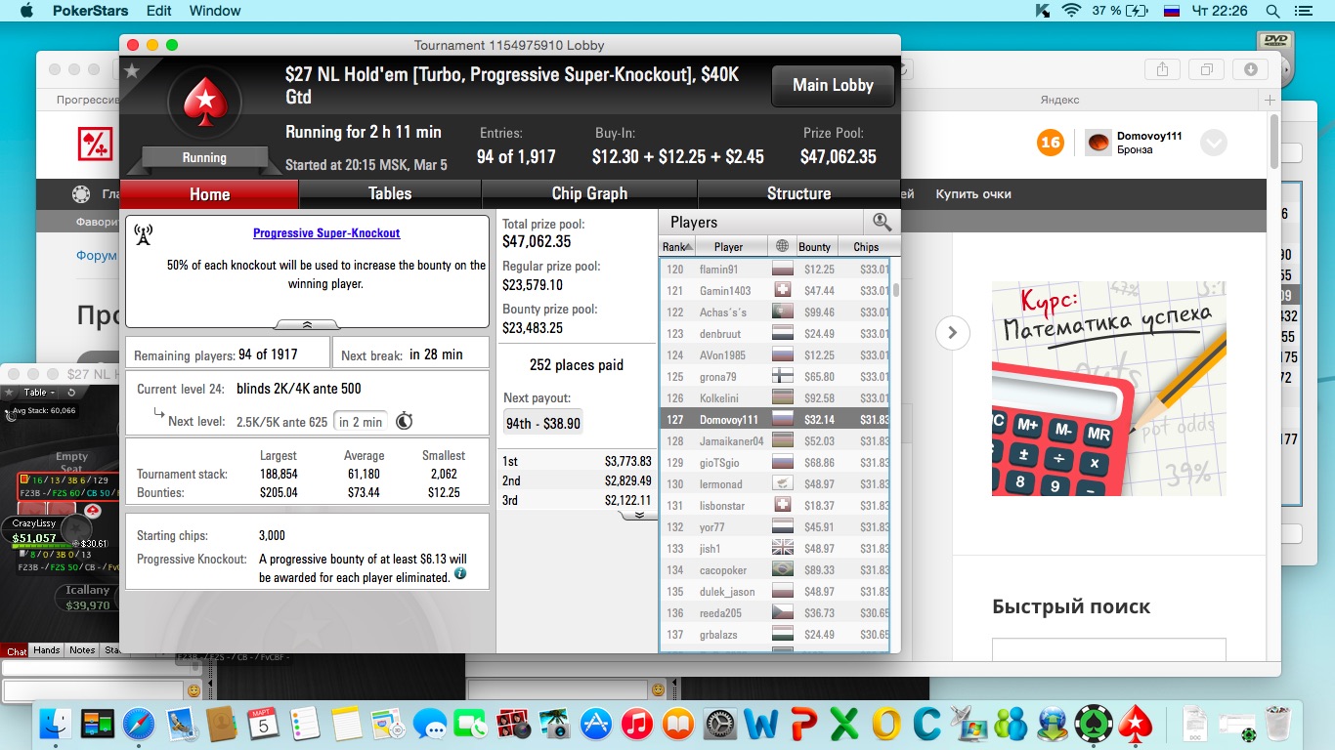This screenshot has width=1335, height=750.
Task: Open iTunes from the Dock
Action: coord(636,725)
